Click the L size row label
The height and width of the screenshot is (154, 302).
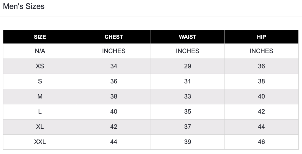click(x=40, y=112)
